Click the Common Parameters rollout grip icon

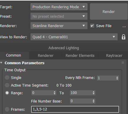point(123,63)
